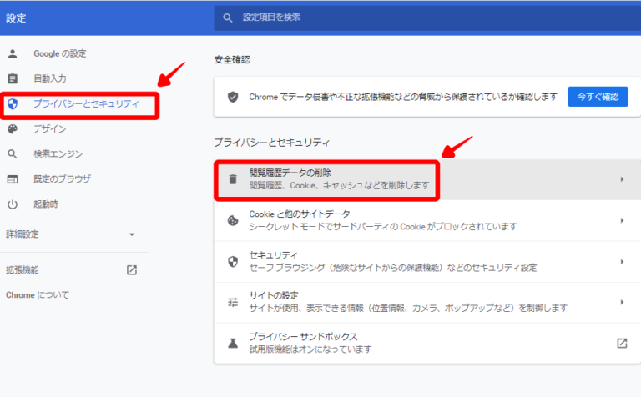The height and width of the screenshot is (397, 641).
Task: Click the person icon beside Google の設定
Action: click(13, 54)
